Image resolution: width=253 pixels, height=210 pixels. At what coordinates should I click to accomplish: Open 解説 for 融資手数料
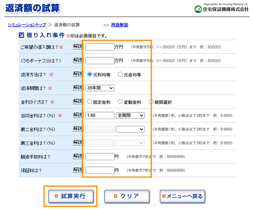click(78, 156)
